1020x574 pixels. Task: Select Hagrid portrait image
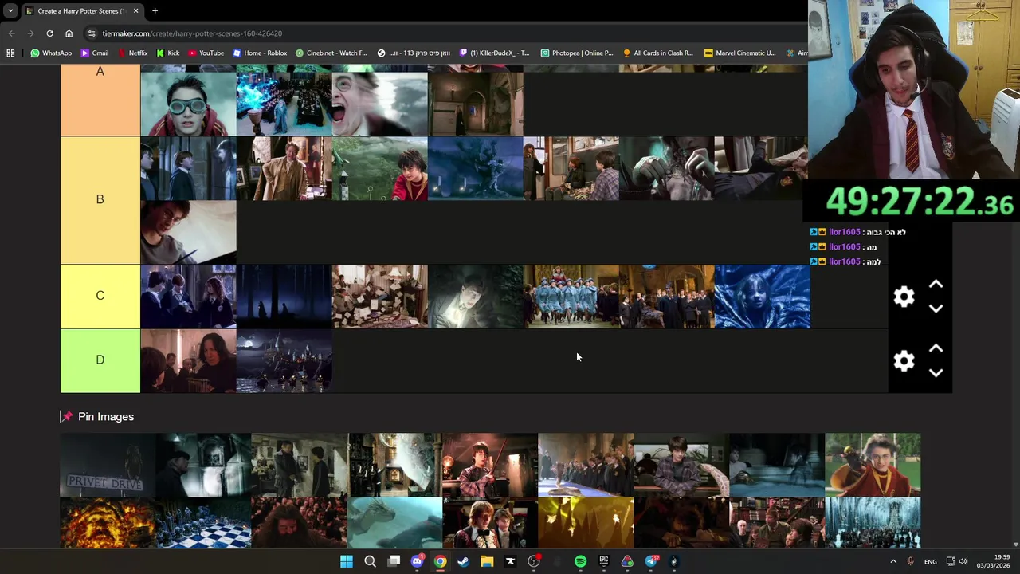(x=299, y=524)
